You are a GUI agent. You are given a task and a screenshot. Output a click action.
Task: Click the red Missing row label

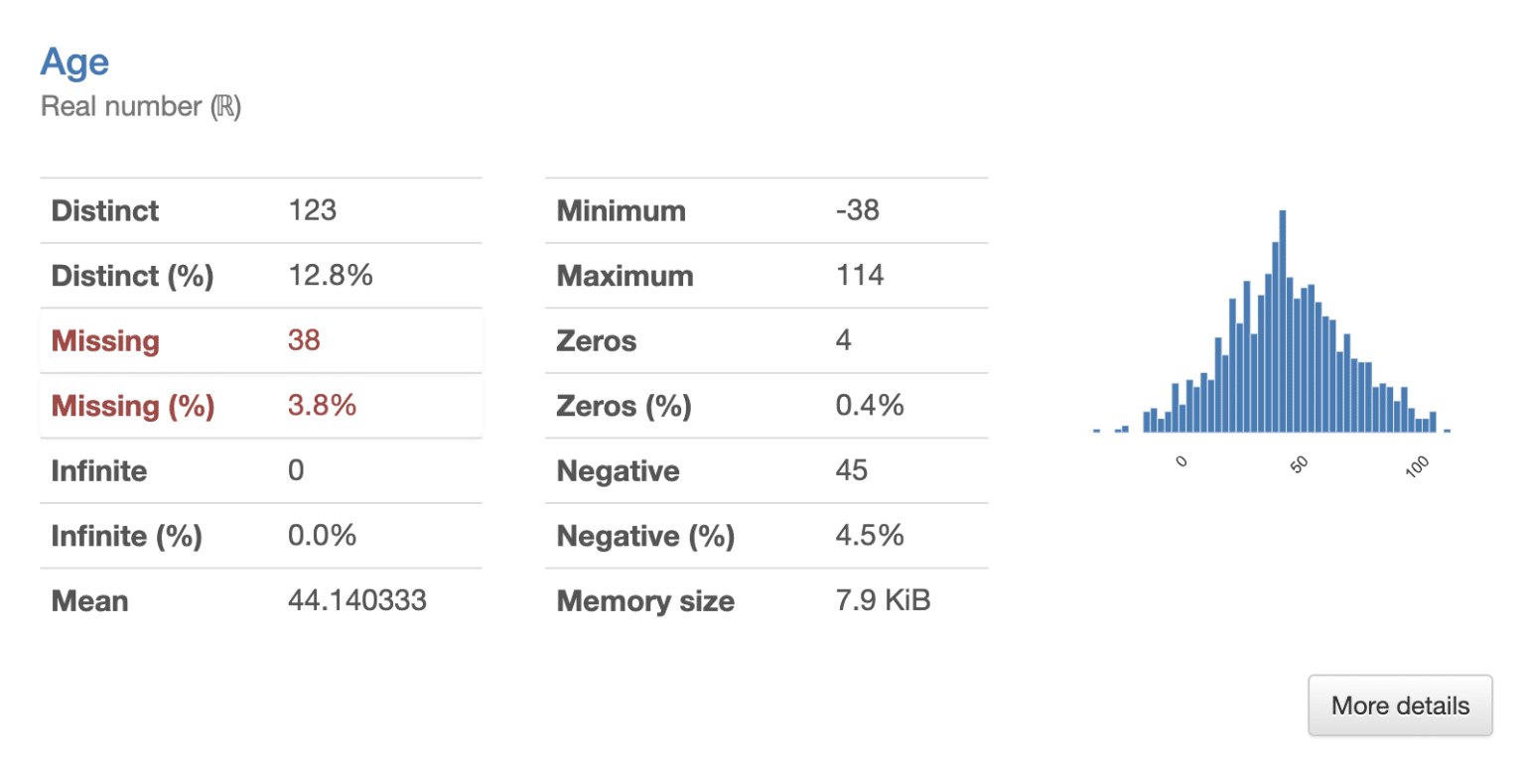tap(105, 341)
